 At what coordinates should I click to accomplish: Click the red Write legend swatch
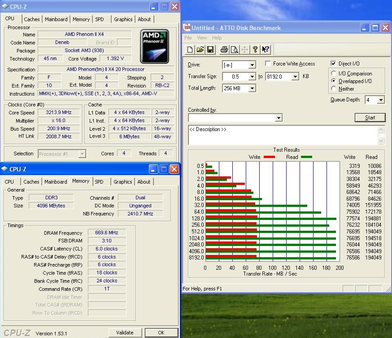point(269,157)
